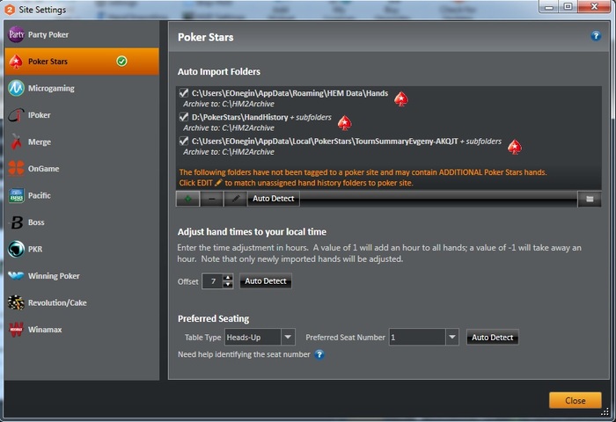Select Revolution/Cake in site list

pos(82,302)
